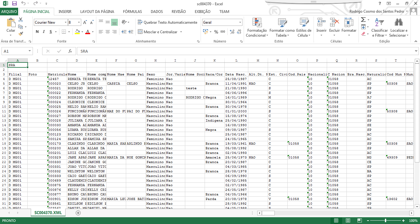This screenshot has width=420, height=224.
Task: Open the Name Box A1 dropdown
Action: tap(30, 51)
